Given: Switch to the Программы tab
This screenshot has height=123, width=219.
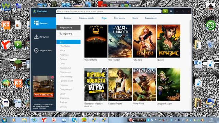Looking at the screenshot, I should tap(119, 18).
